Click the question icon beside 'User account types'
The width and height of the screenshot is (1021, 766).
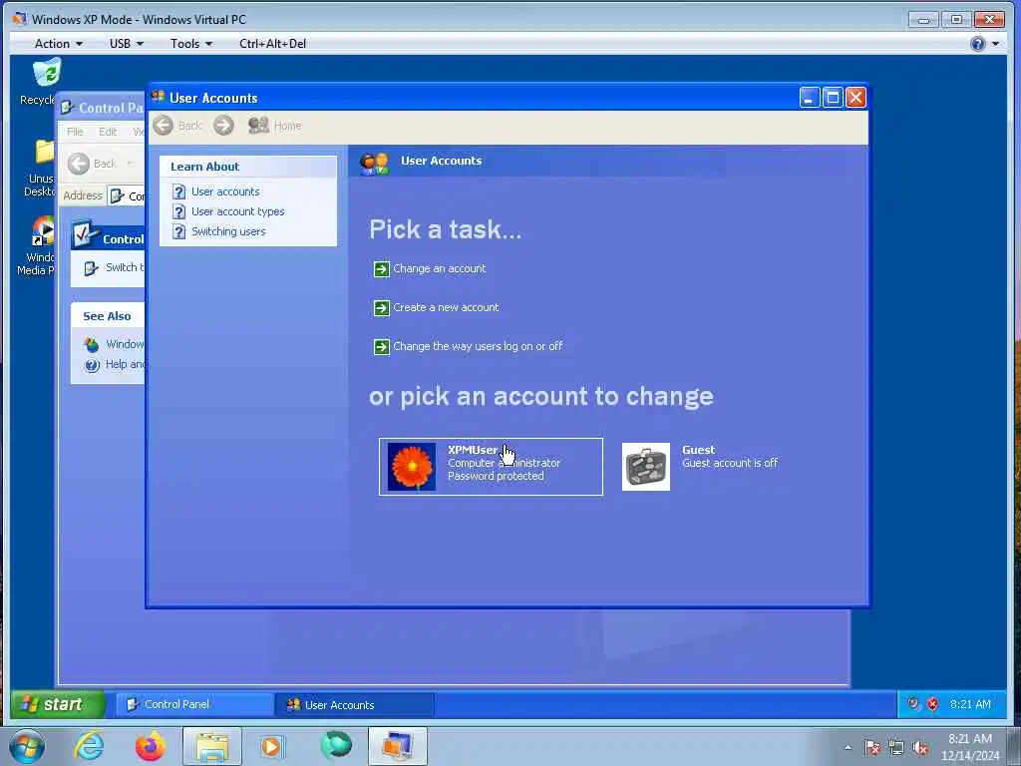click(x=179, y=211)
